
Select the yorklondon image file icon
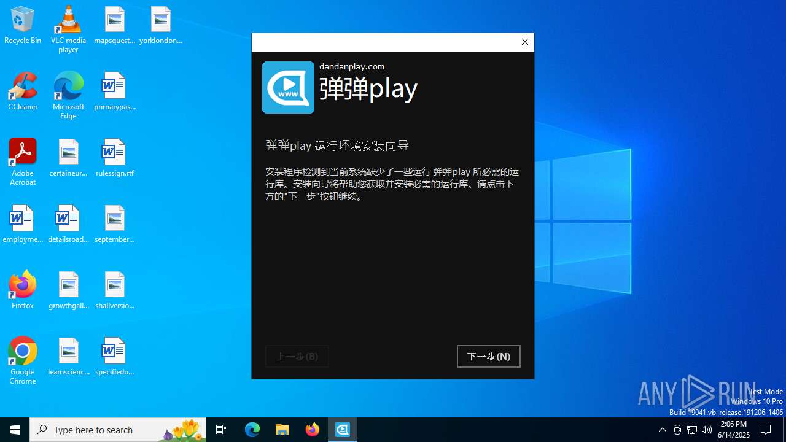(x=161, y=26)
